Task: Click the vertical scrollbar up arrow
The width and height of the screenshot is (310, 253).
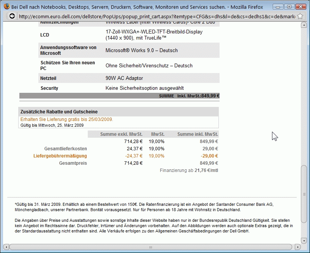Action: (x=304, y=25)
